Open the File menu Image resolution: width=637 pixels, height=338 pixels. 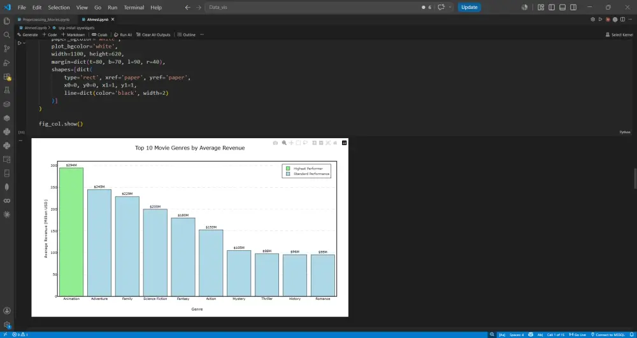tap(22, 7)
